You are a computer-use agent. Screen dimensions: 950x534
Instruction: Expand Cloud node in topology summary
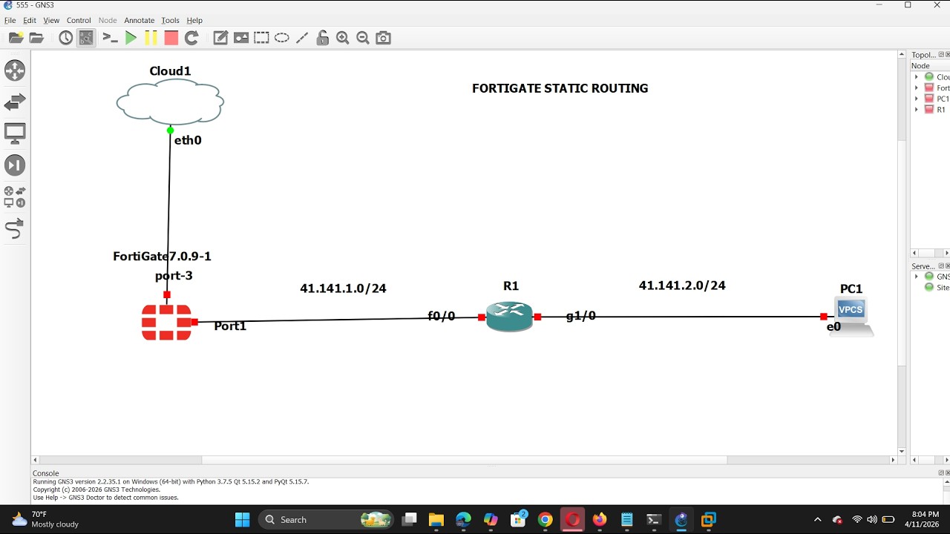917,77
